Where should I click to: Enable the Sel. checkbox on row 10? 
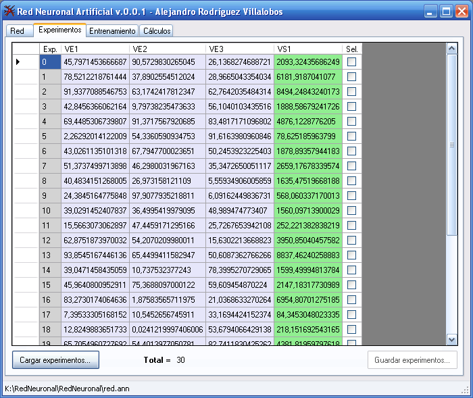351,210
